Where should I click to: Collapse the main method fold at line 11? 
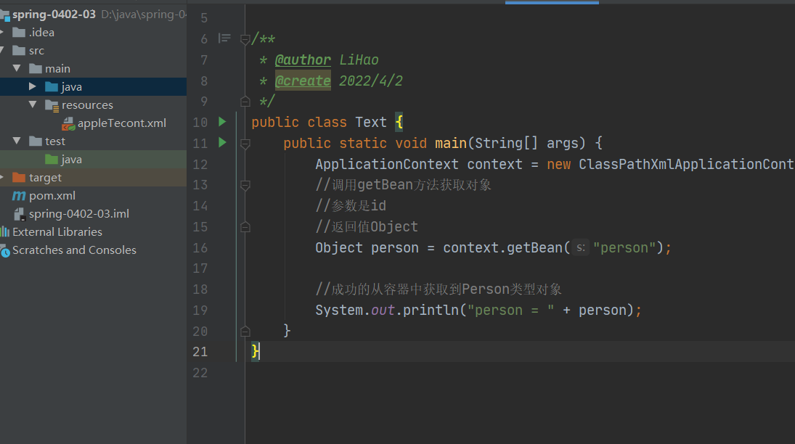click(x=245, y=144)
